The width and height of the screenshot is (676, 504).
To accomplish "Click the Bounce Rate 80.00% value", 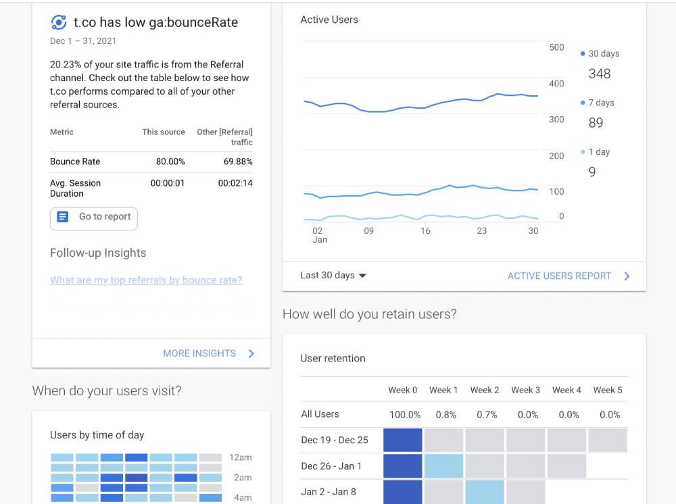I will pos(170,161).
